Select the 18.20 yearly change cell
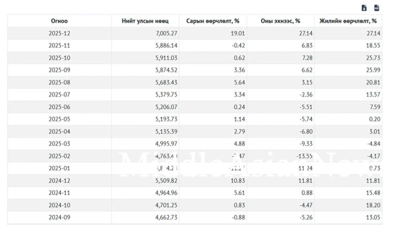Screen dimensions: 402x225 tap(372, 205)
